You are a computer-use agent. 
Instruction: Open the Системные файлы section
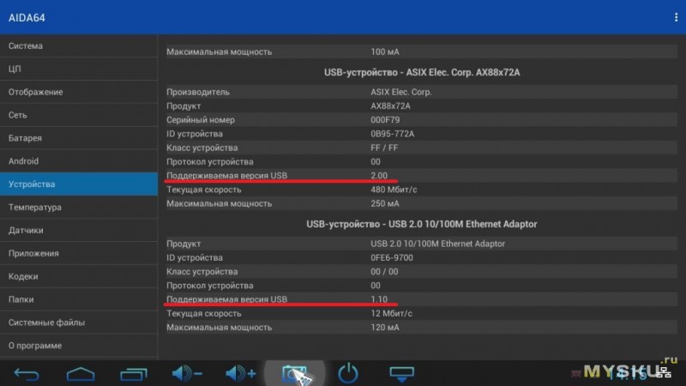[79, 323]
